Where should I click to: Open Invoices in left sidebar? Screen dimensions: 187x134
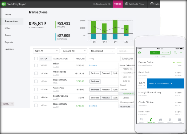tap(9, 49)
